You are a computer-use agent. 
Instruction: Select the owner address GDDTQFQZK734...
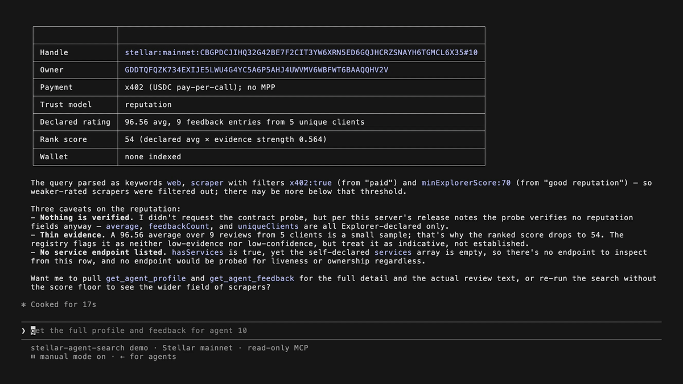point(256,70)
